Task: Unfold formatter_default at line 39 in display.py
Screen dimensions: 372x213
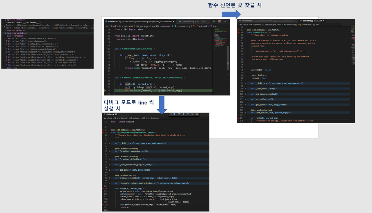Action: 109,159
